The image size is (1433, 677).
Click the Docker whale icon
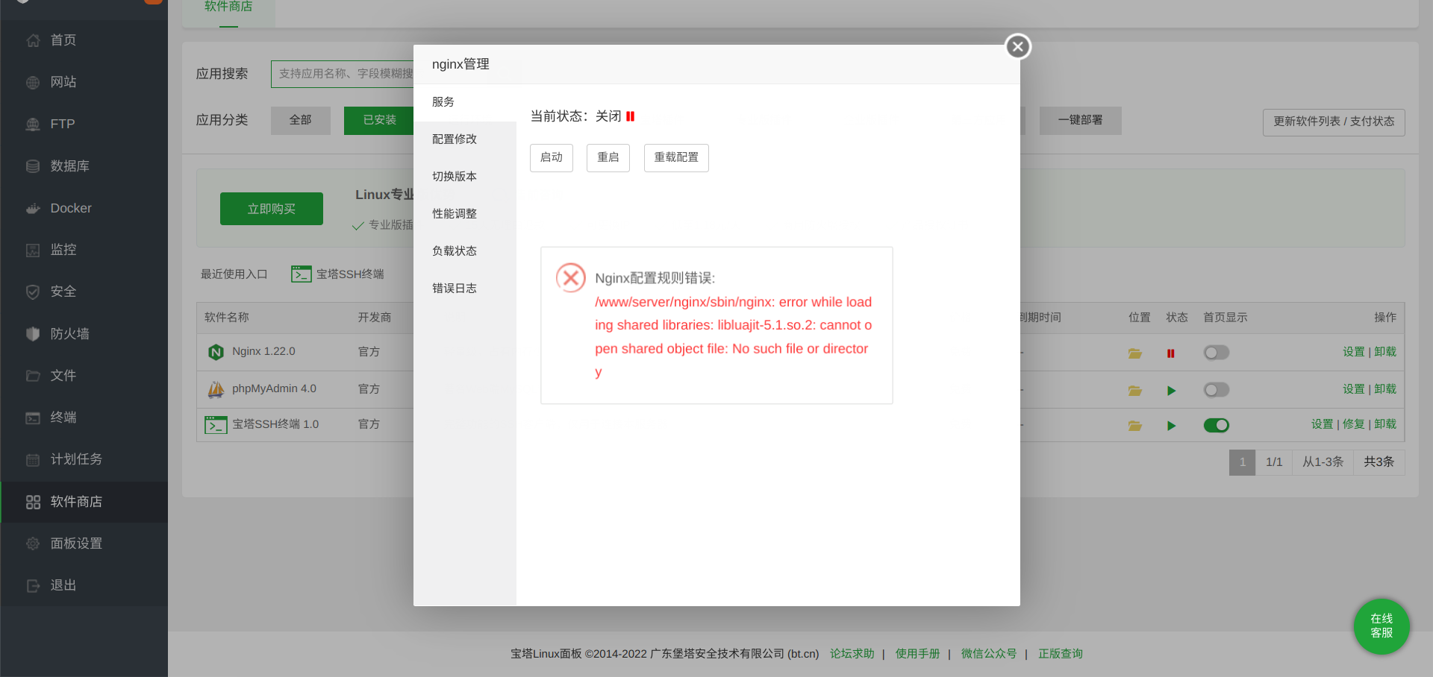[33, 209]
